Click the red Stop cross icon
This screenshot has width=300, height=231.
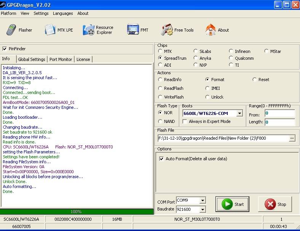click(270, 204)
